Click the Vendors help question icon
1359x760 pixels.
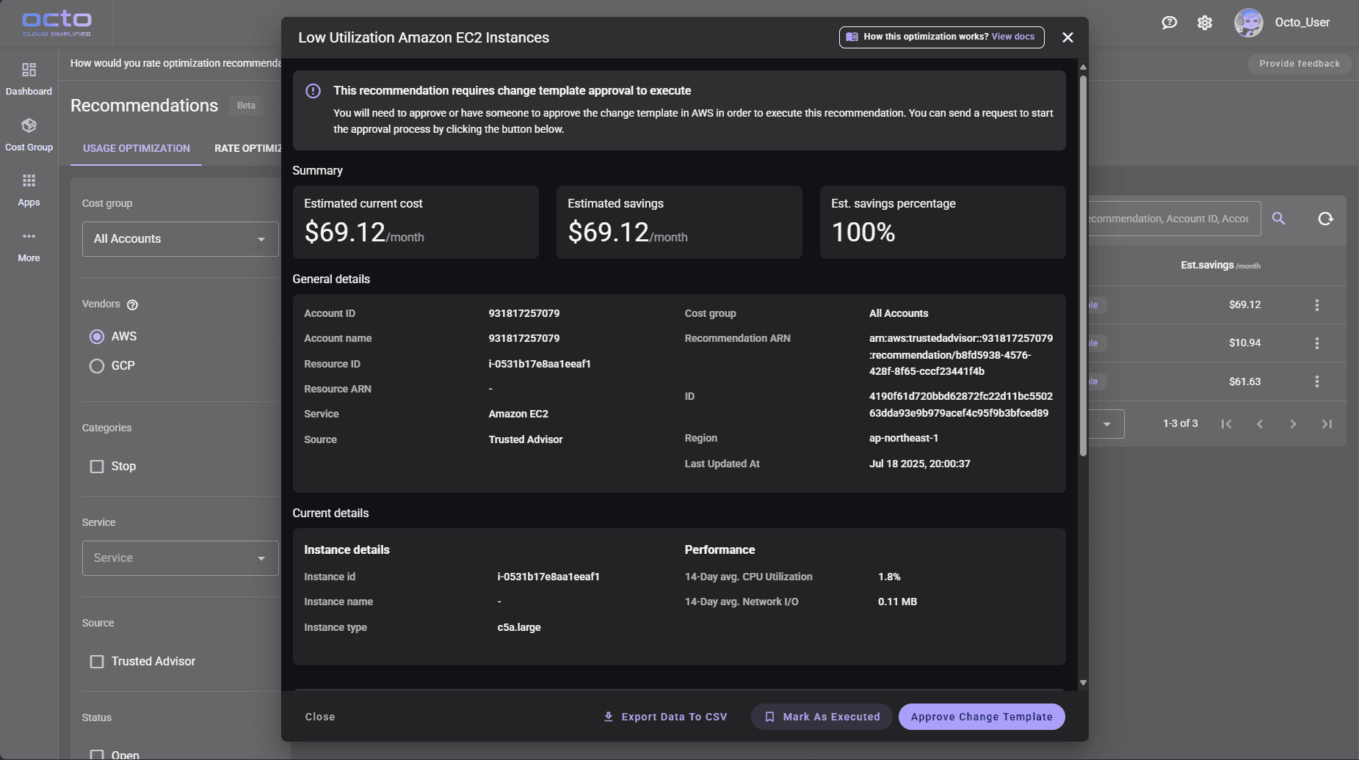click(132, 305)
